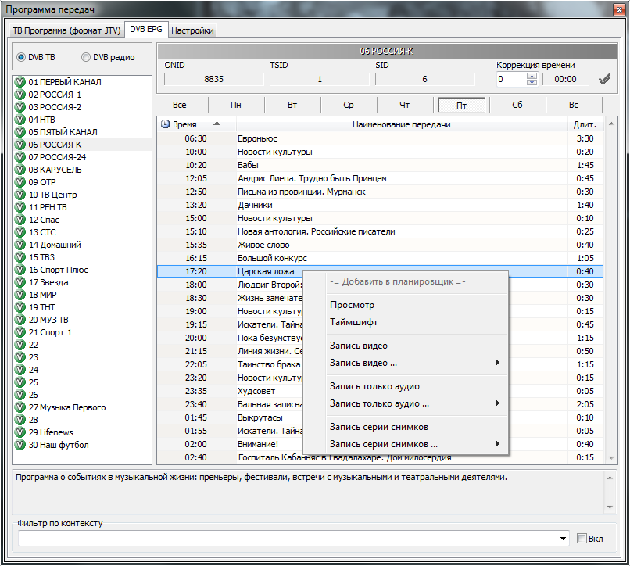
Task: Click the green icon next to 19 ТНТ
Action: 20,307
